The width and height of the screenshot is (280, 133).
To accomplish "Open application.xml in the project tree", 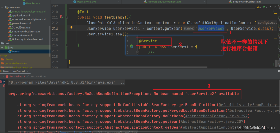I will point(21,16).
